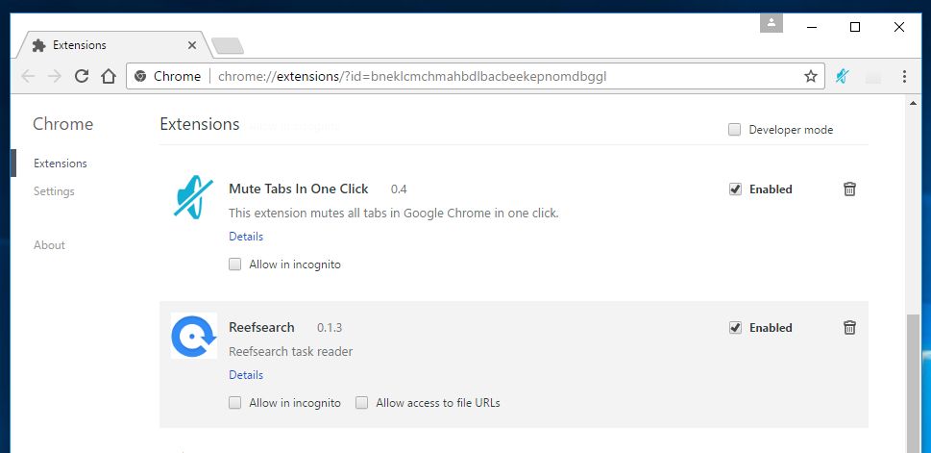Enable Developer mode checkbox

(x=734, y=130)
